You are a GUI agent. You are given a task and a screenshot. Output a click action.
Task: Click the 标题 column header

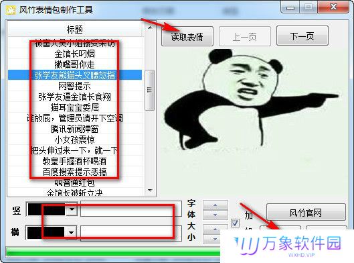tap(75, 30)
